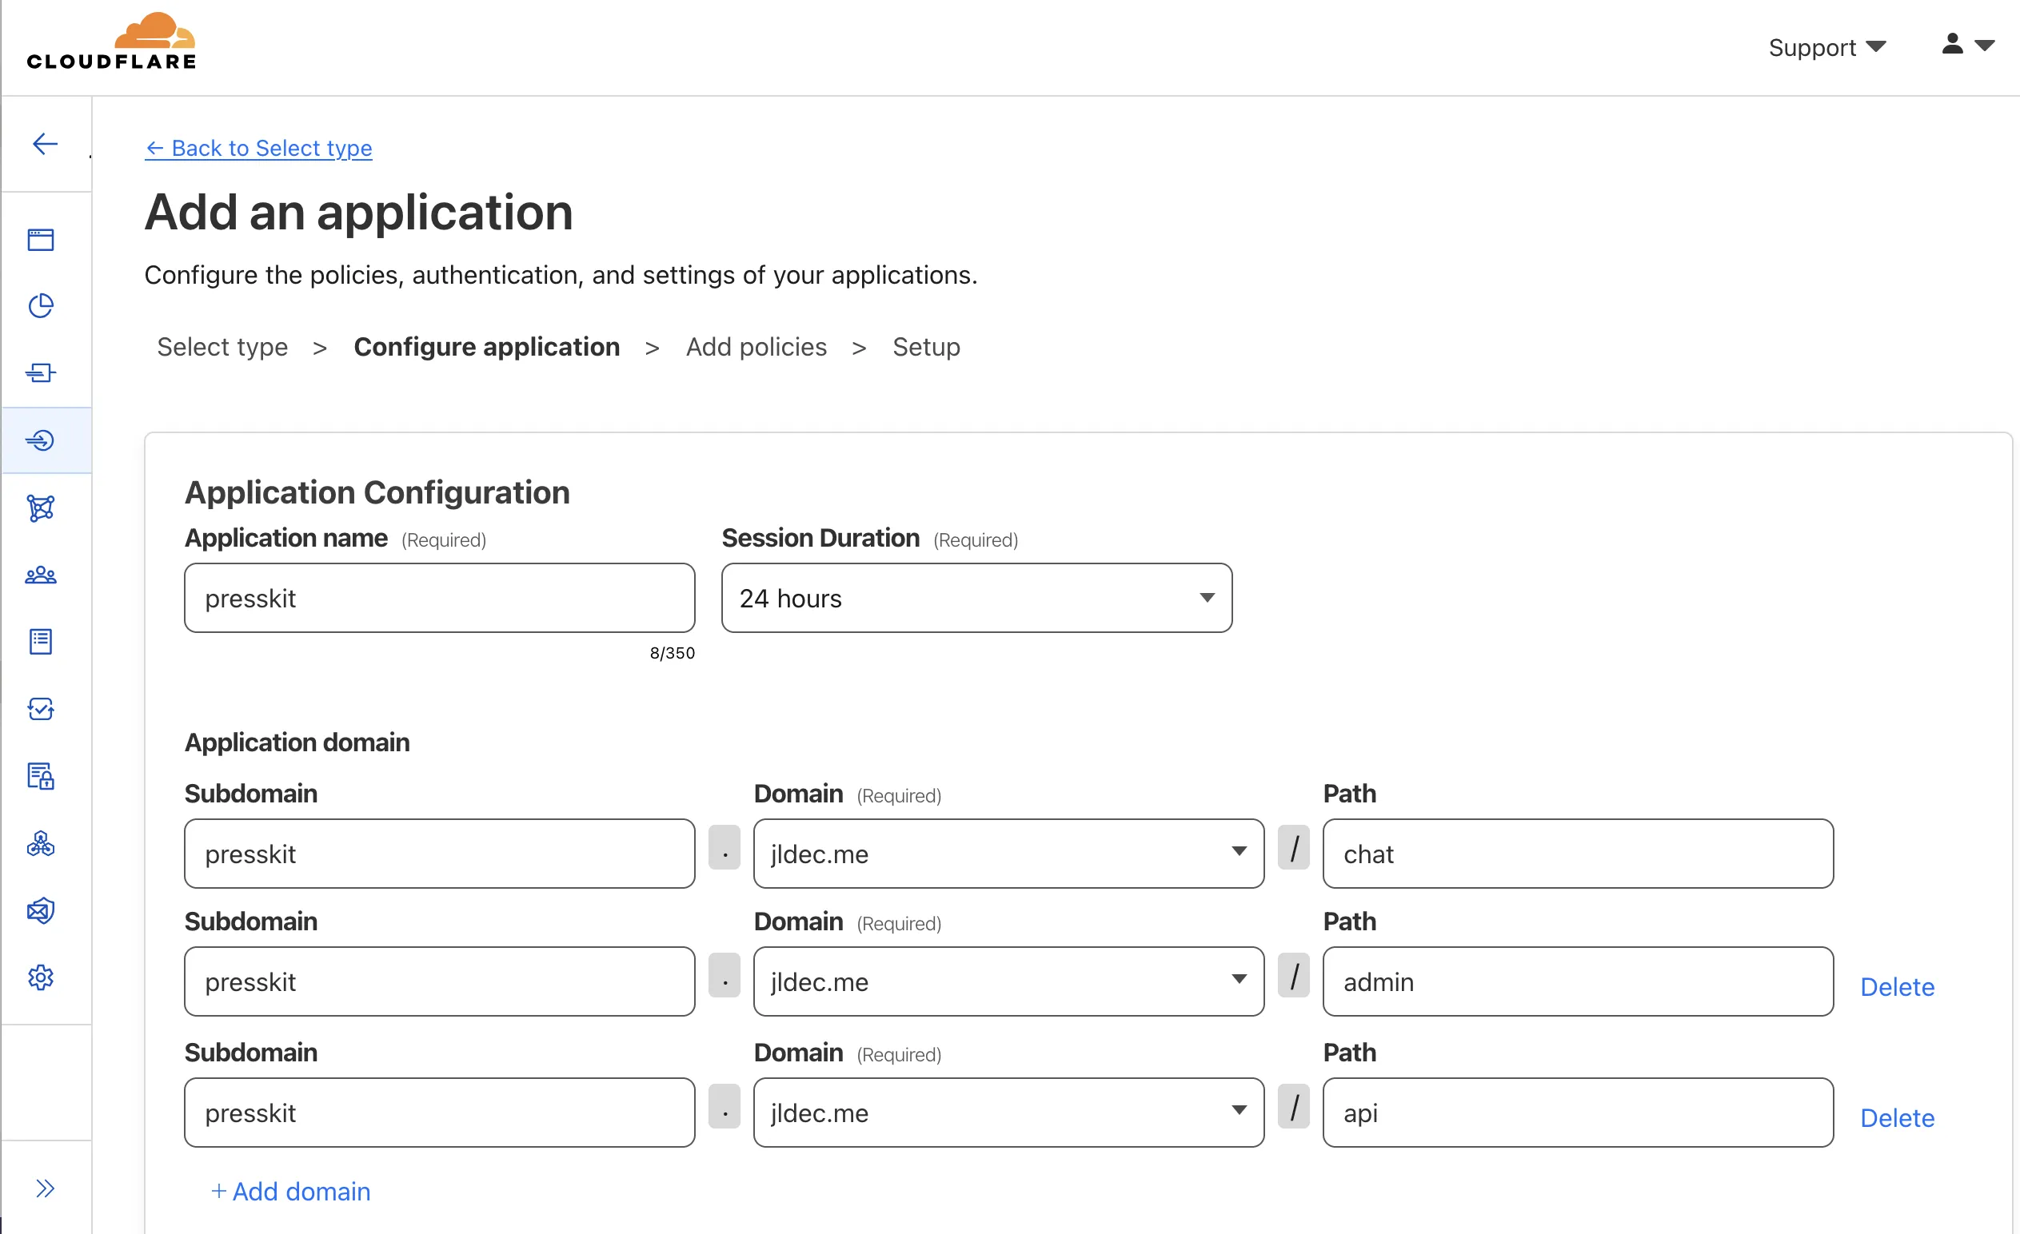
Task: Click the sidebar dashboard icon
Action: coord(41,238)
